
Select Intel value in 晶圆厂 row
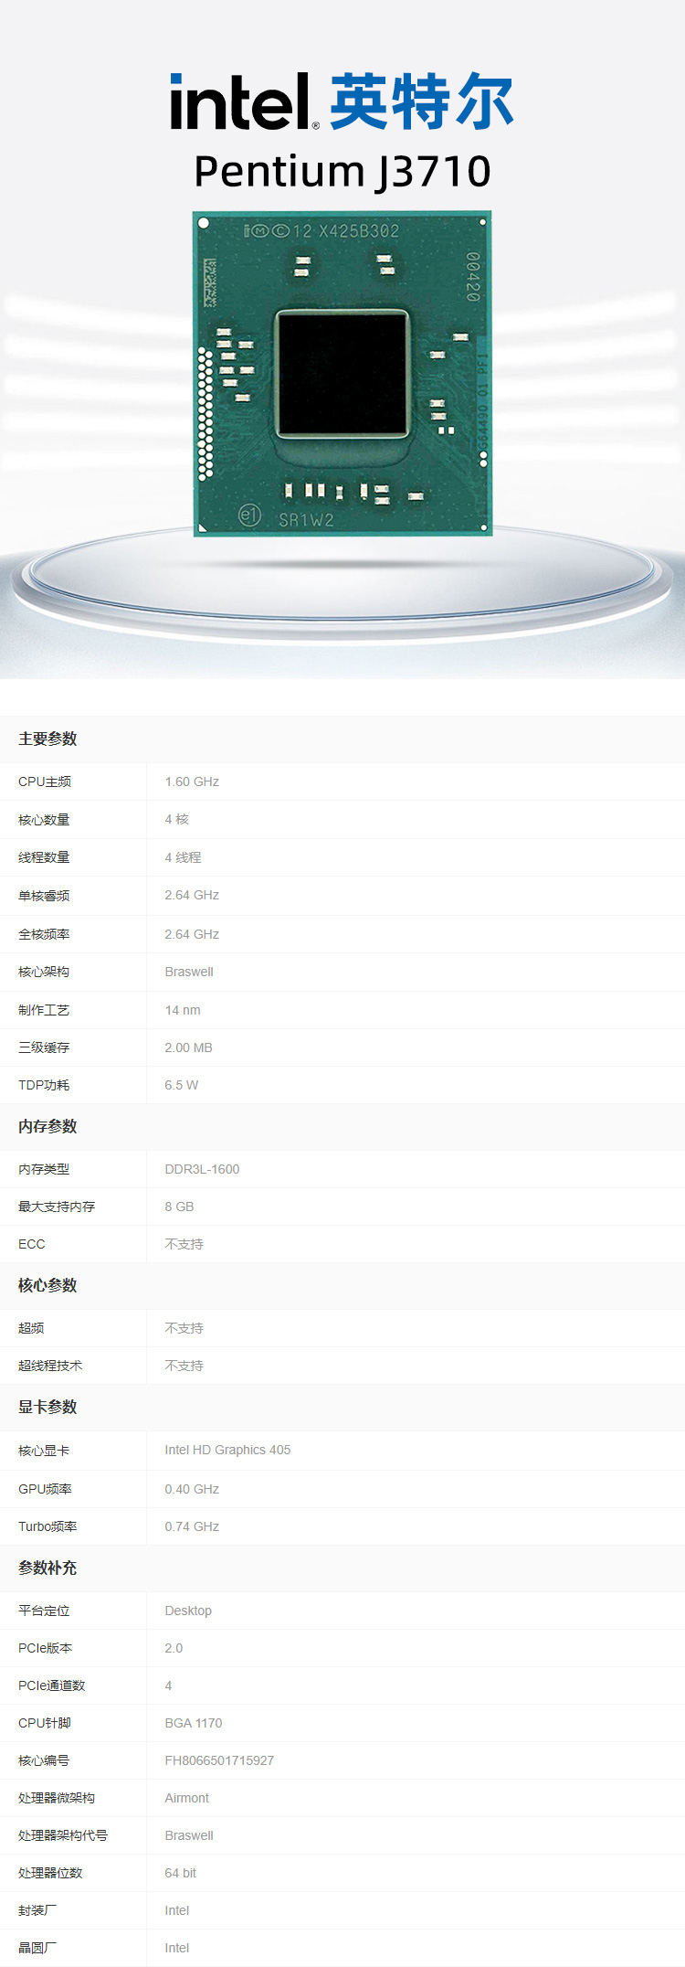[177, 1948]
